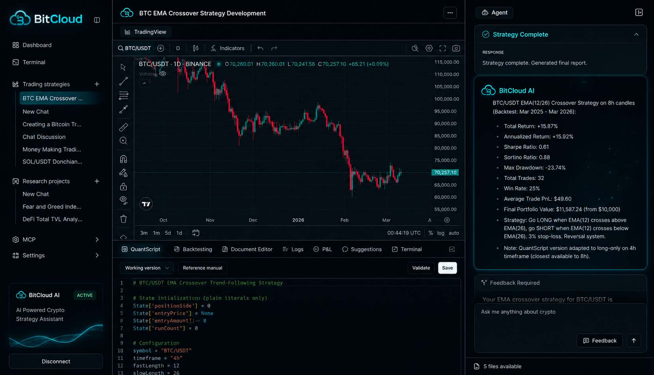Select the trend line drawing tool
The image size is (654, 375).
[x=123, y=81]
